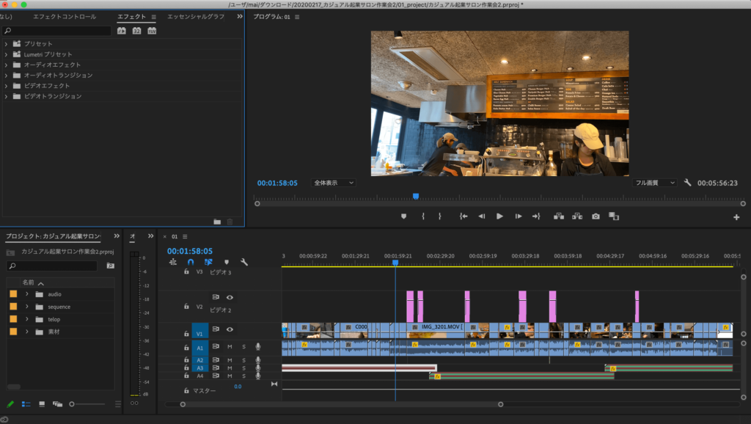Click the Add Marker icon in Program monitor

tap(404, 216)
